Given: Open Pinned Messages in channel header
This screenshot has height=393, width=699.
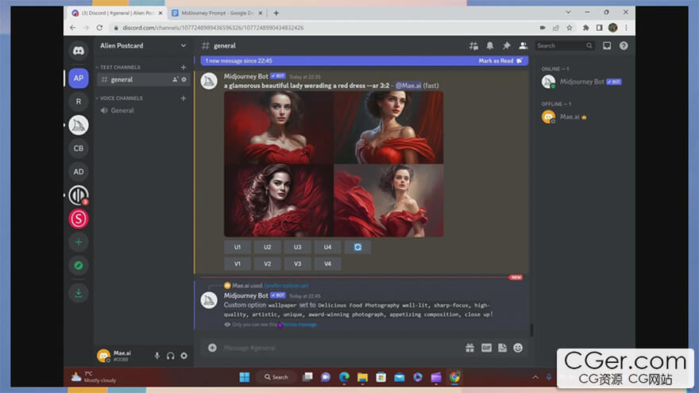Looking at the screenshot, I should (506, 46).
